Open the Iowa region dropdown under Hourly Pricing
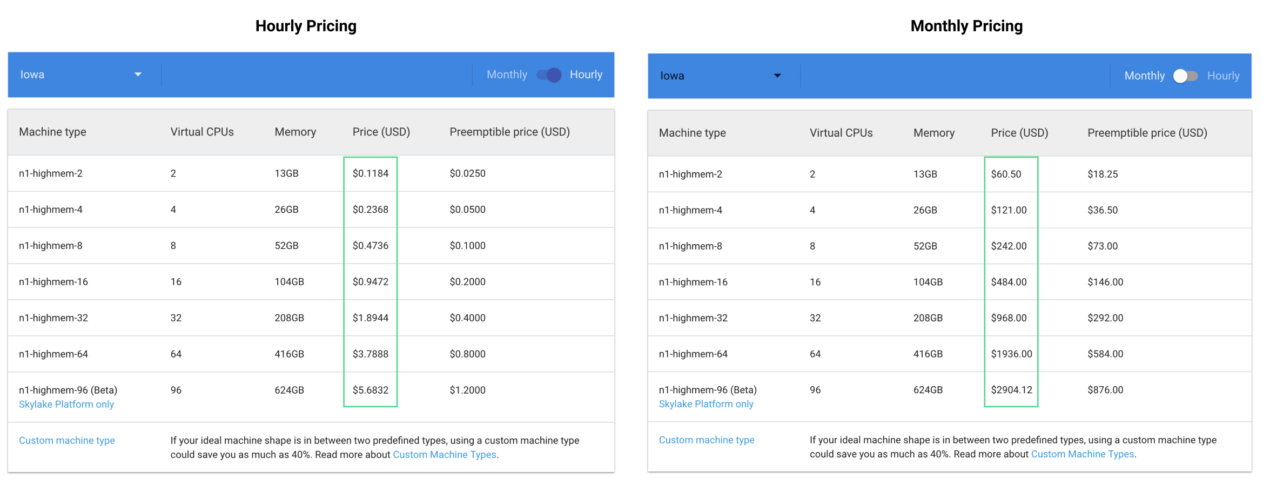1263x485 pixels. [x=81, y=75]
